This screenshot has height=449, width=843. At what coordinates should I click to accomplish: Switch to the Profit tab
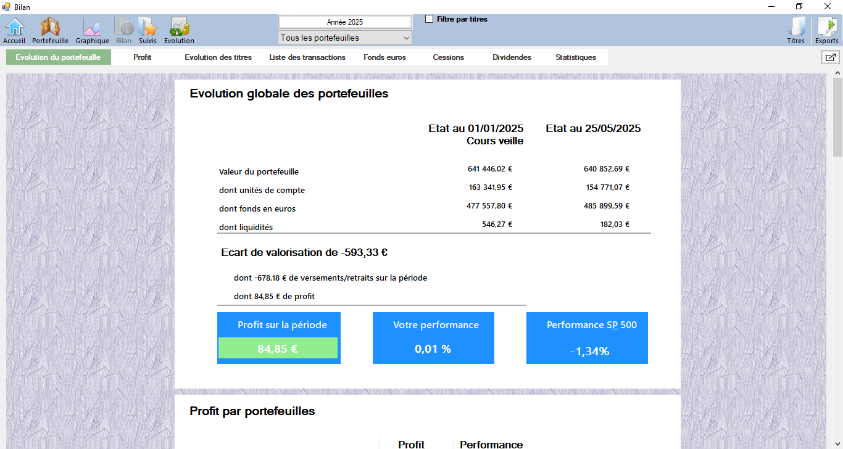(143, 57)
